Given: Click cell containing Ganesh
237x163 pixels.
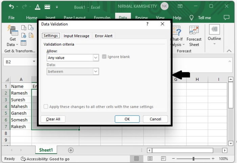Looking at the screenshot, I should coord(21,113).
